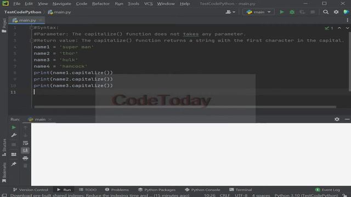This screenshot has width=351, height=197.
Task: Open the Python Console tool window
Action: click(202, 190)
